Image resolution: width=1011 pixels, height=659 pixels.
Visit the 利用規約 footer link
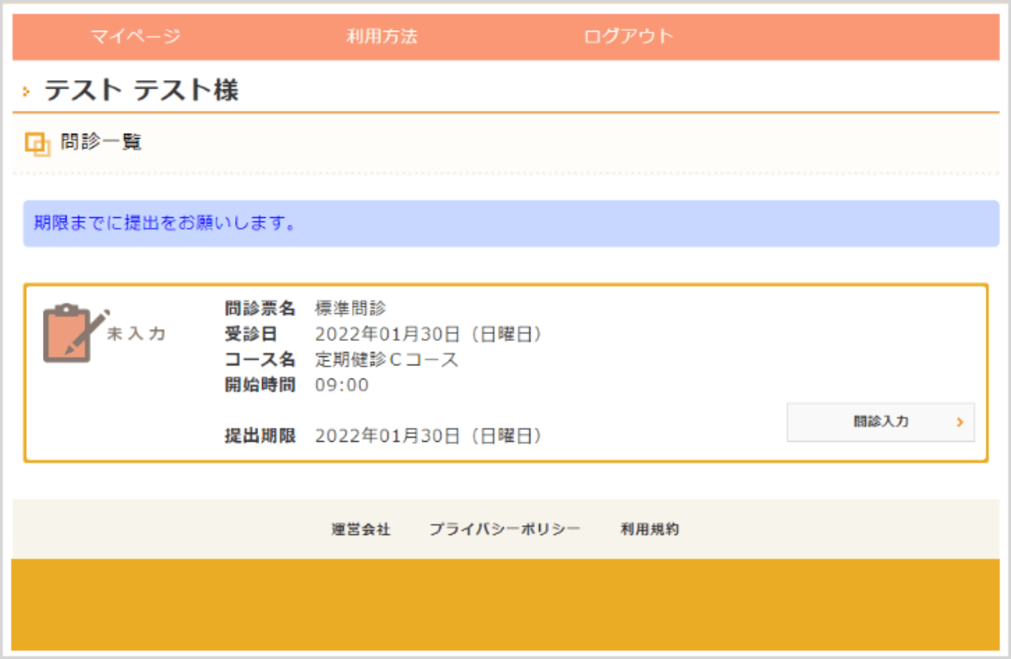[x=650, y=529]
